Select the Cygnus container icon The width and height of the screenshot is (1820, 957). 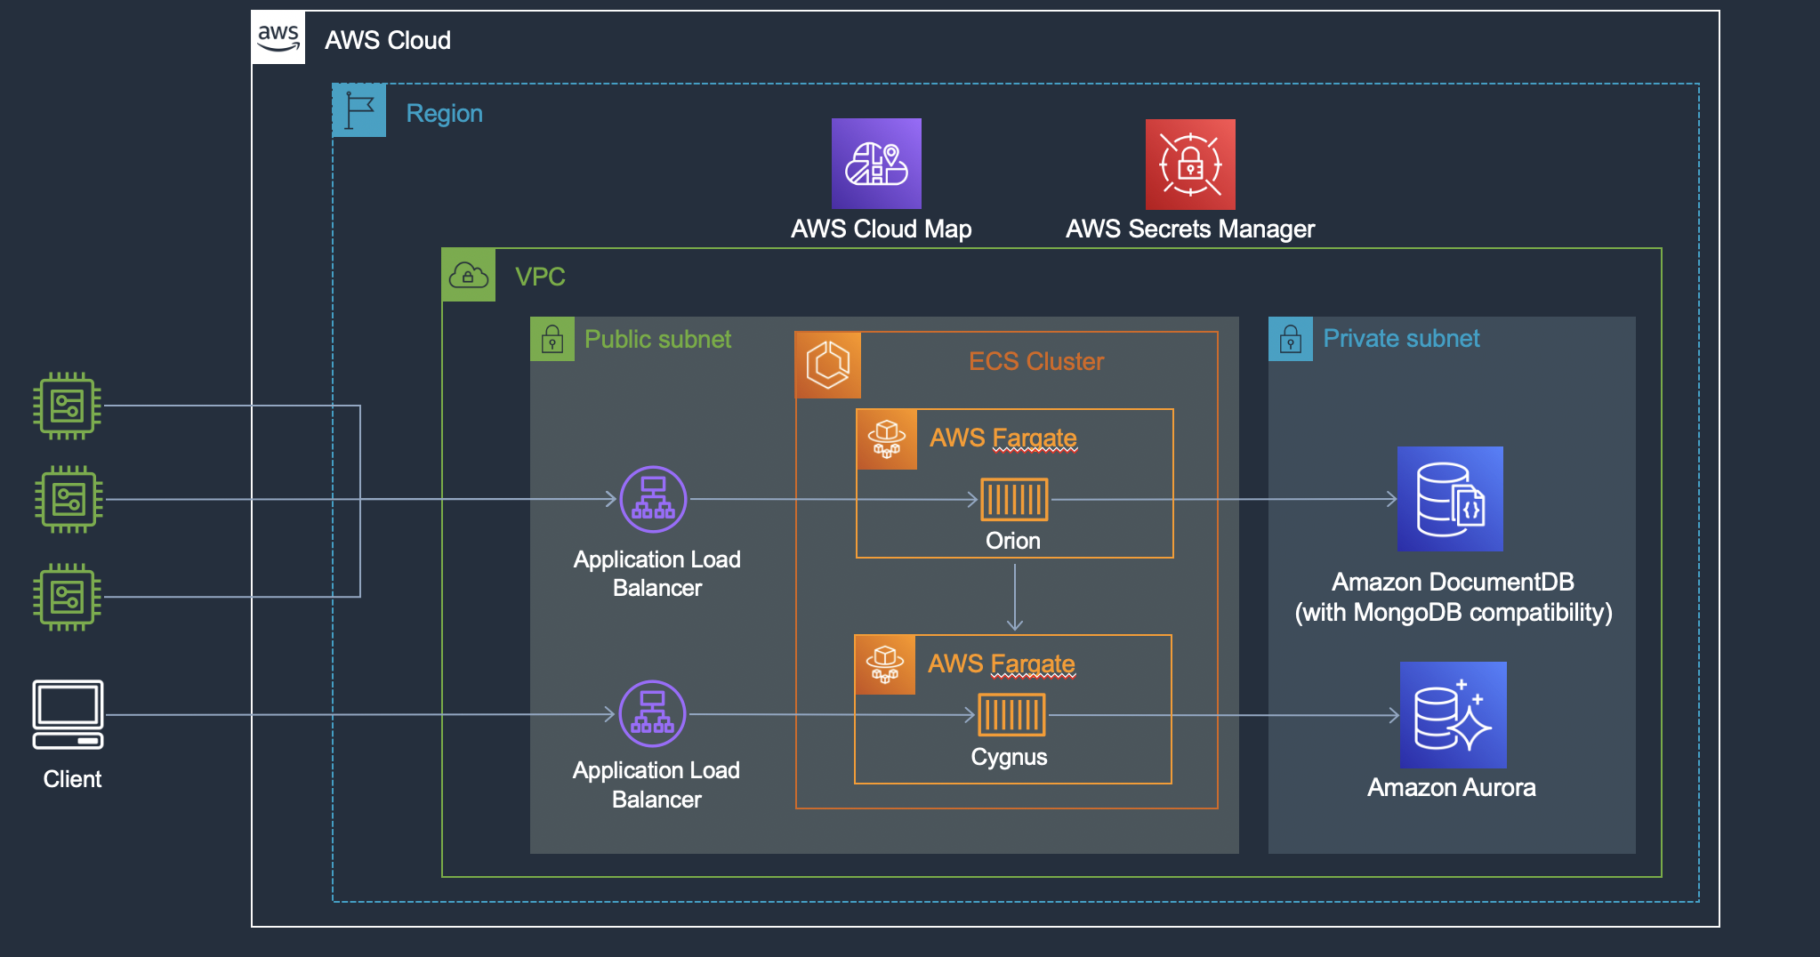tap(1011, 714)
